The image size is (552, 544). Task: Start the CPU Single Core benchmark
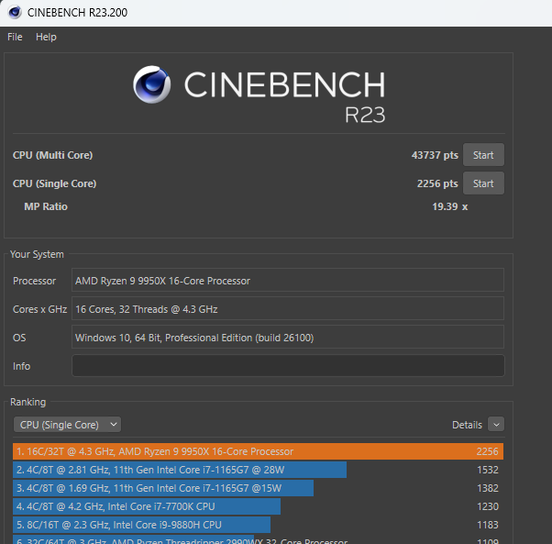(483, 183)
